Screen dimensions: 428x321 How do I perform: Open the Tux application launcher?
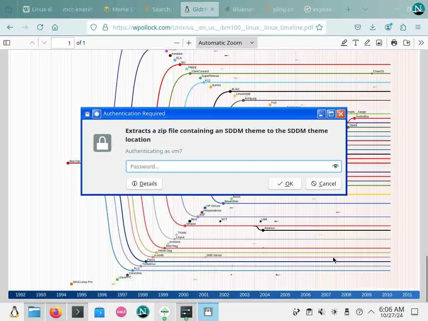pyautogui.click(x=14, y=312)
